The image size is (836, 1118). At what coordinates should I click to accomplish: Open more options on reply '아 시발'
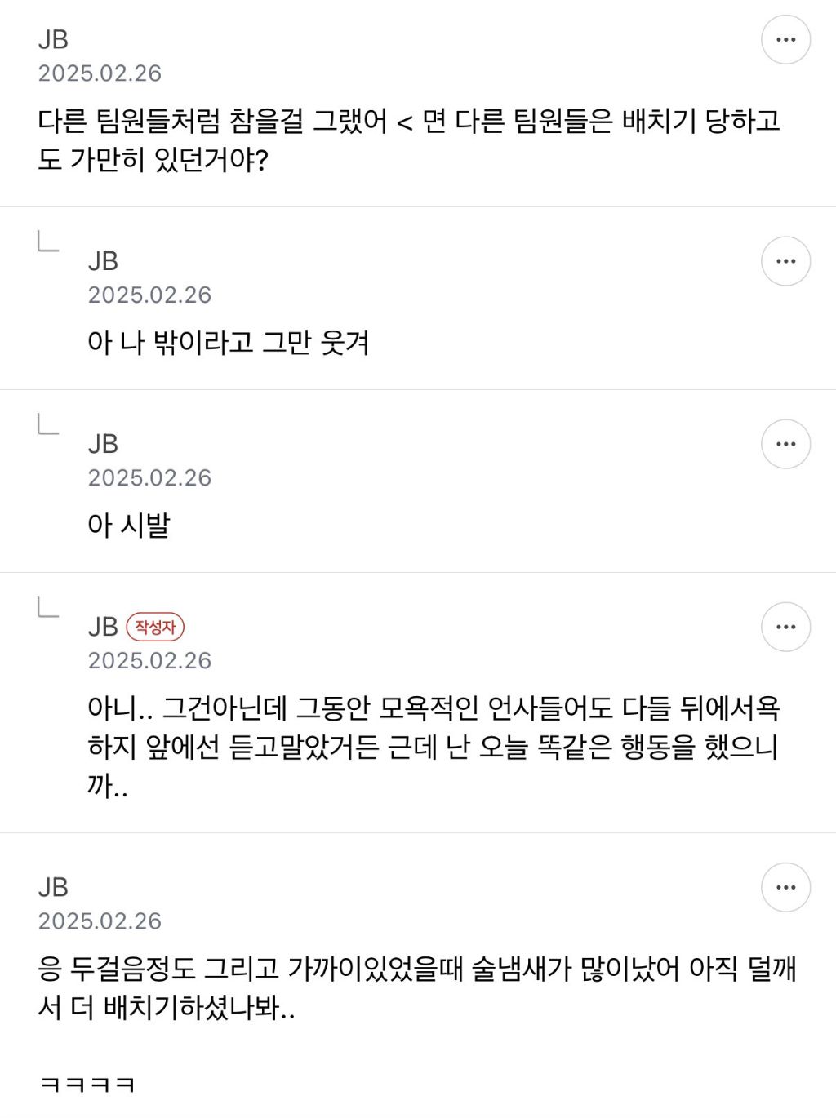pyautogui.click(x=785, y=444)
